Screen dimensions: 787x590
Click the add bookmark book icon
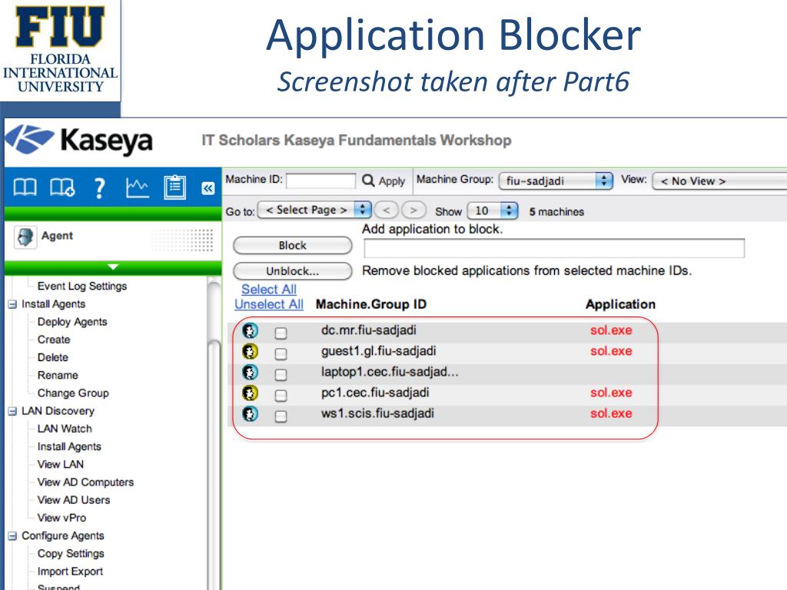pos(62,187)
